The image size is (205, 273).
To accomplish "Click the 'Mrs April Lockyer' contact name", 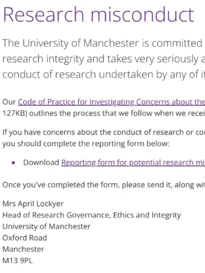I will point(33,204).
